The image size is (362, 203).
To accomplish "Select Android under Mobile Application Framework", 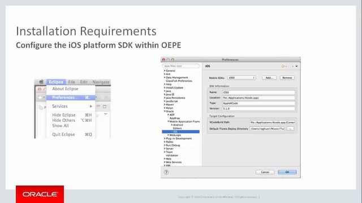I will pos(178,125).
